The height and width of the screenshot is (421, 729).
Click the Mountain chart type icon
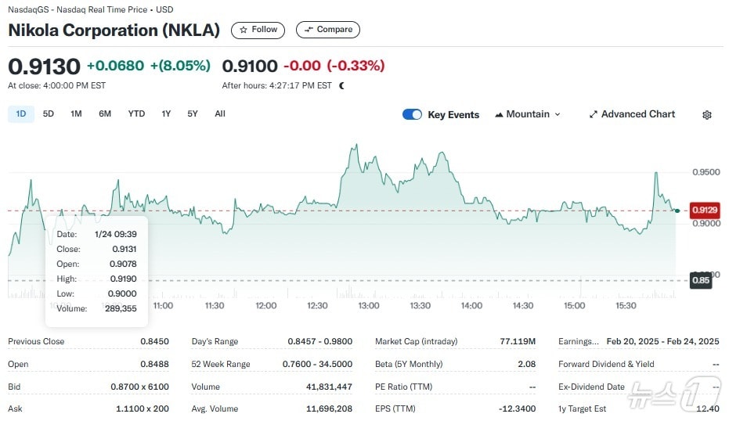click(x=499, y=114)
